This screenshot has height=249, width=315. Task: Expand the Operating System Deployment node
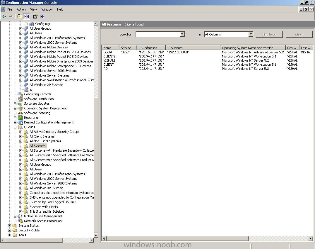15,108
